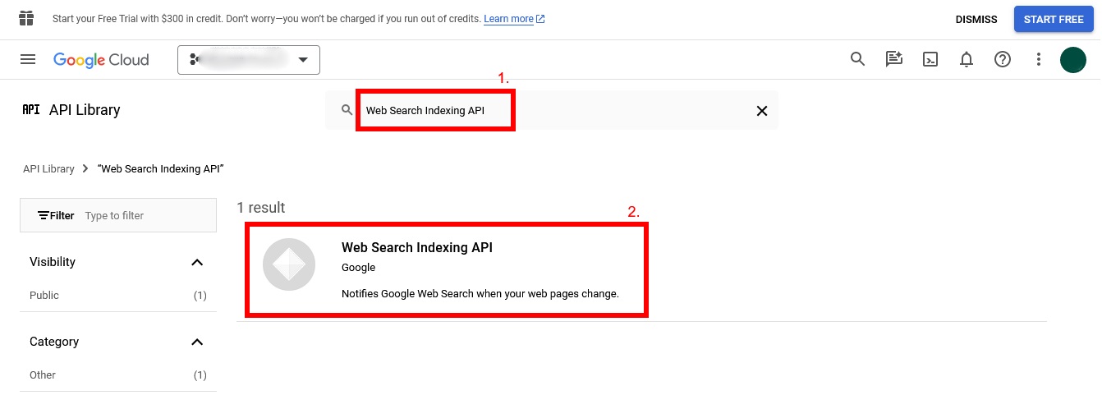The image size is (1102, 409).
Task: Open the Gemini AI chat assistant icon
Action: pyautogui.click(x=893, y=59)
